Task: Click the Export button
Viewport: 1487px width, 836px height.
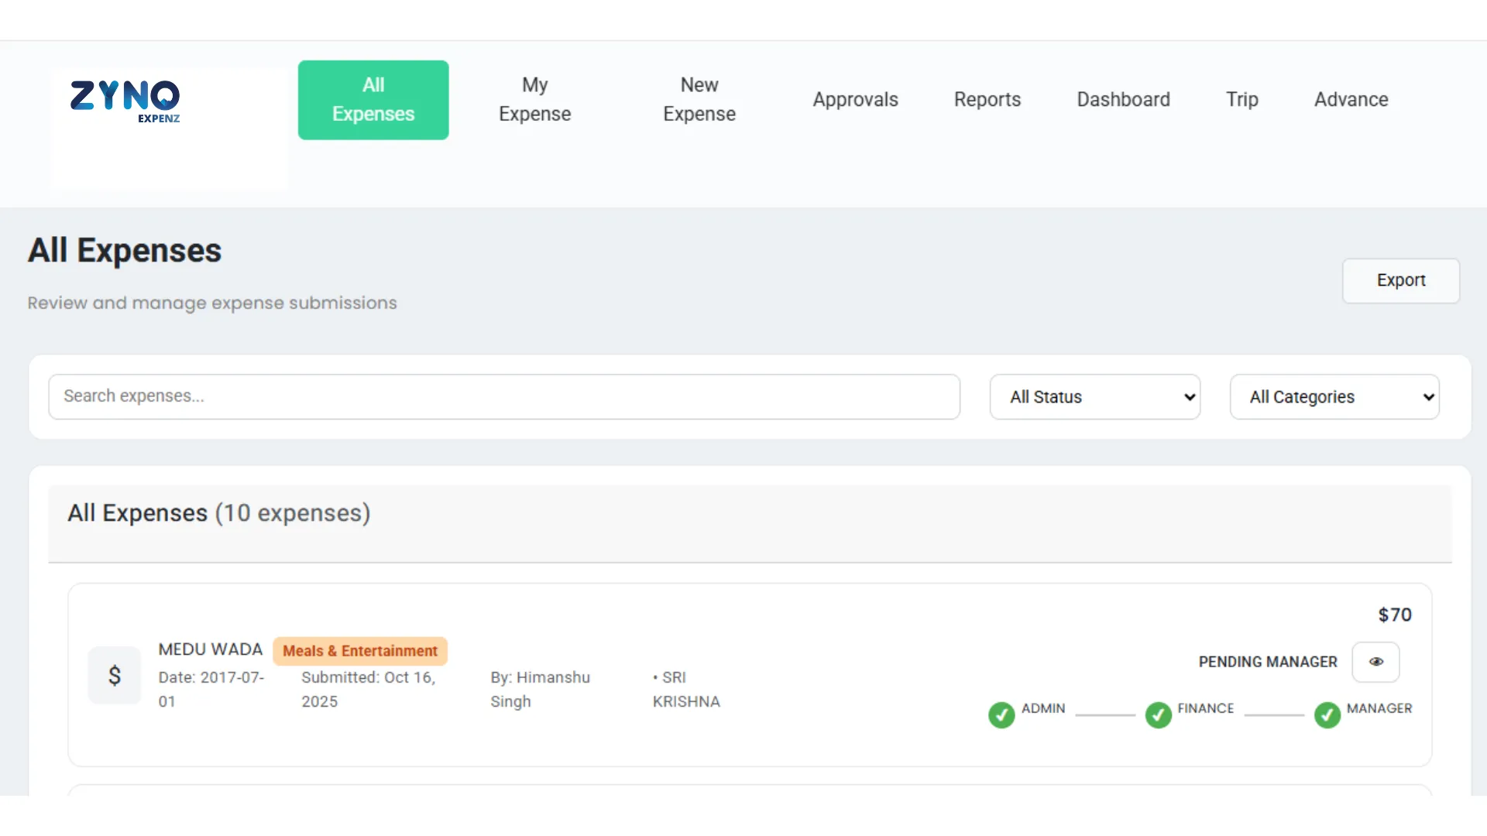Action: pos(1400,280)
